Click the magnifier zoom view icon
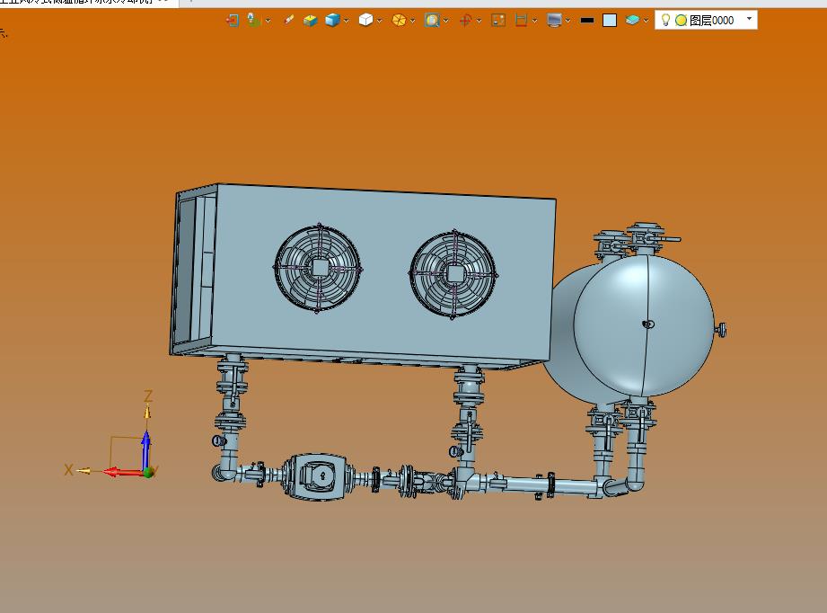This screenshot has height=613, width=827. pyautogui.click(x=432, y=20)
